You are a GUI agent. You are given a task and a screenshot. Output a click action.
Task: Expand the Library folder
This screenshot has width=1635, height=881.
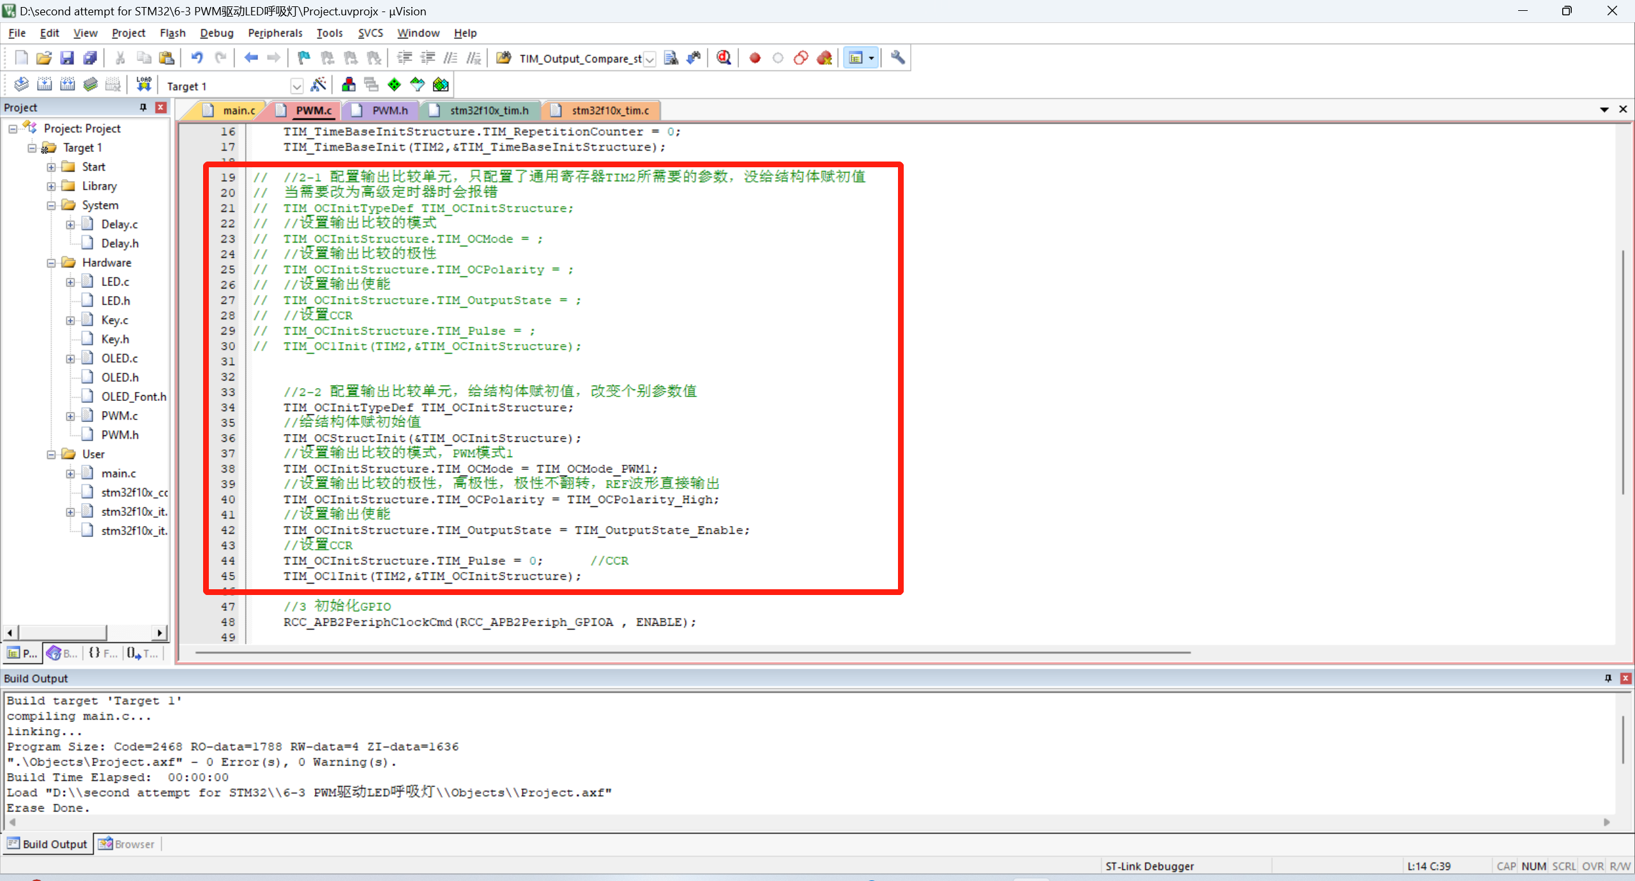click(x=51, y=186)
